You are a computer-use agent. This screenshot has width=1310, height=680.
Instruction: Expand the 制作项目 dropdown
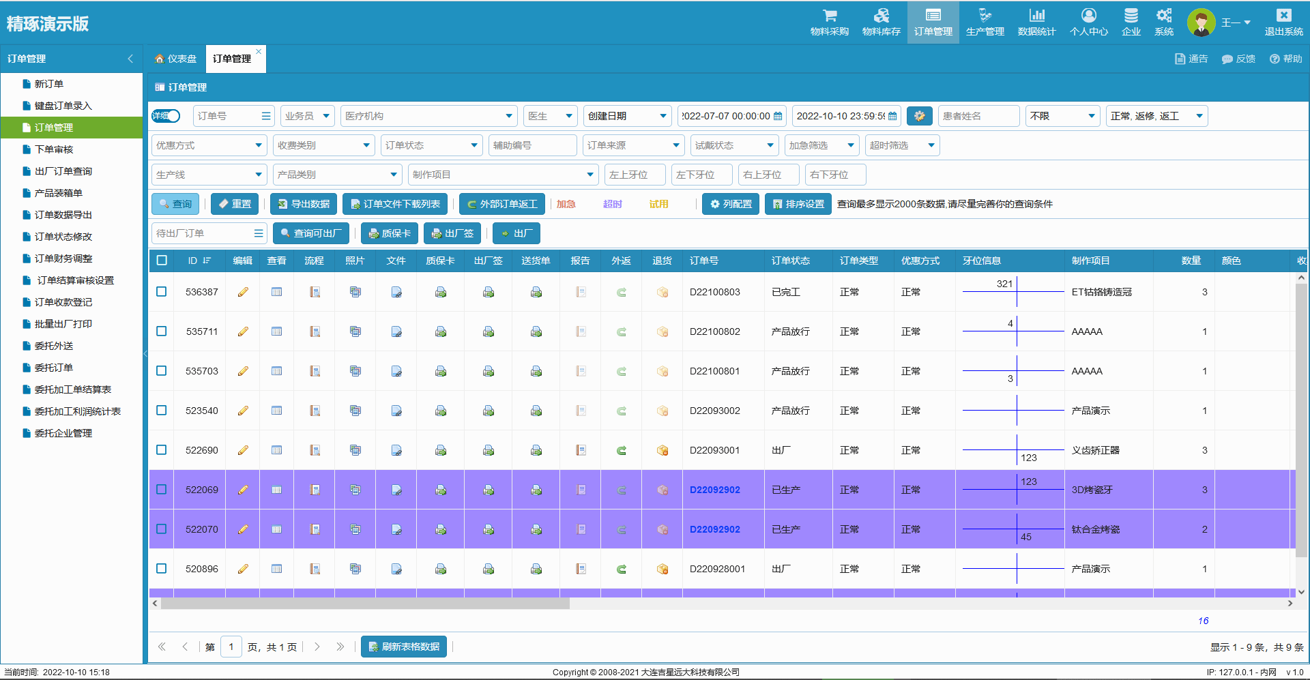tap(503, 175)
